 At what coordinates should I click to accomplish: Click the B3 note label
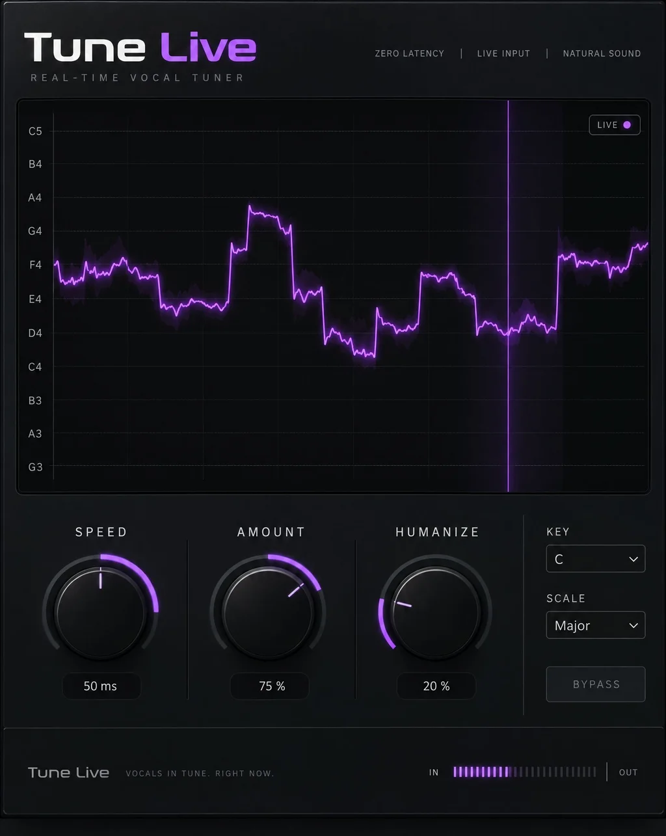point(35,400)
